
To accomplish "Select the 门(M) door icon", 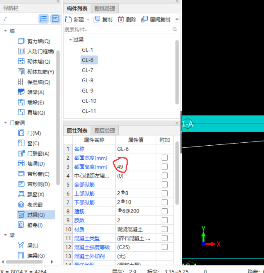I will pos(21,133).
